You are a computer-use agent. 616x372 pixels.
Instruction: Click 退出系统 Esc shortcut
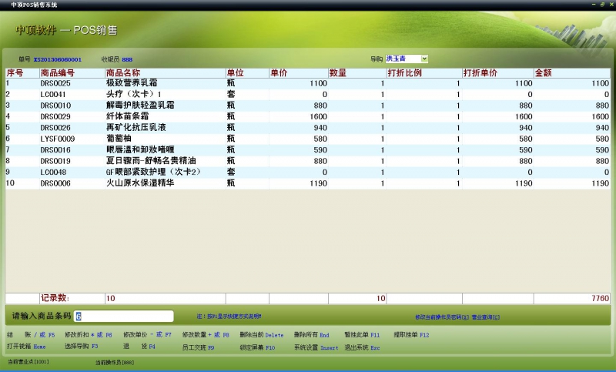point(362,347)
